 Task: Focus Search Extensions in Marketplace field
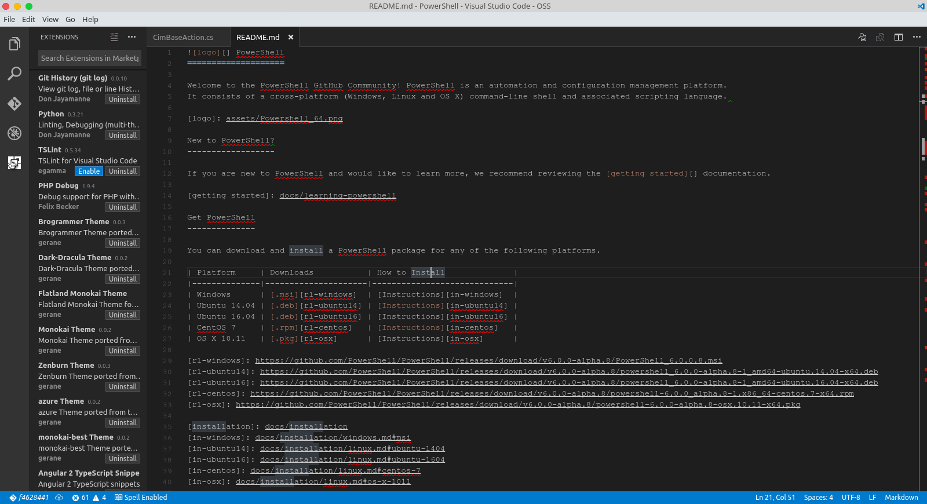coord(90,58)
